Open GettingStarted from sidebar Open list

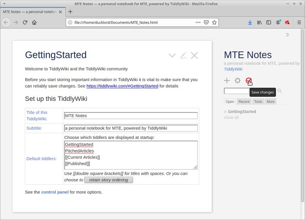(242, 112)
